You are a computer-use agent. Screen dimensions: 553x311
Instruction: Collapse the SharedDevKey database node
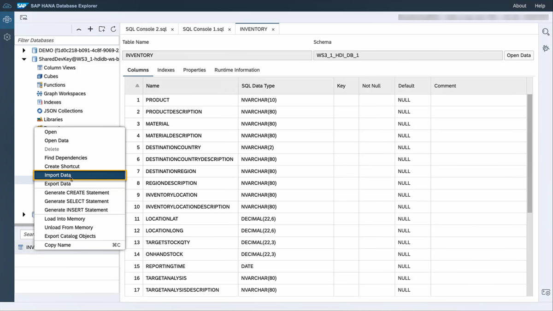pyautogui.click(x=24, y=59)
